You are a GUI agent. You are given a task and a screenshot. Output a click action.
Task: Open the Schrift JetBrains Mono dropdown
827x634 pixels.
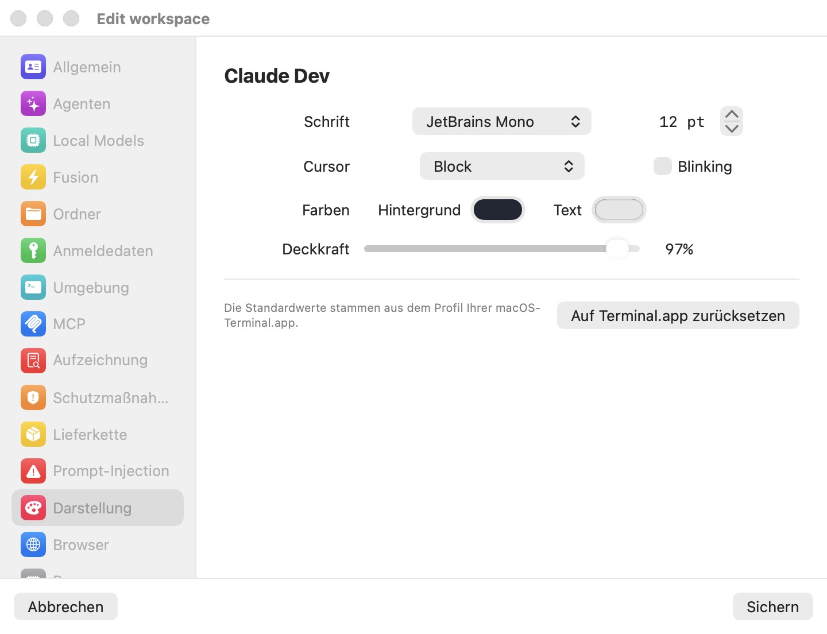(x=502, y=121)
